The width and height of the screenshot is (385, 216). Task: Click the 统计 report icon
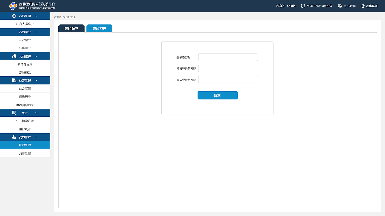(14, 113)
